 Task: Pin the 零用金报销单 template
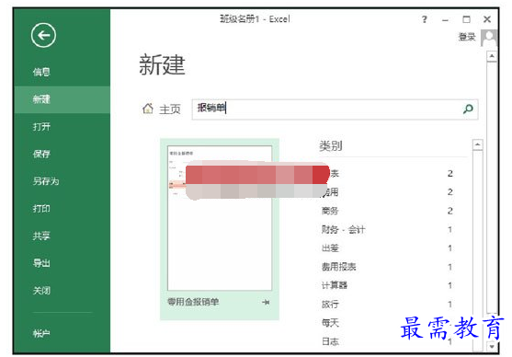266,302
